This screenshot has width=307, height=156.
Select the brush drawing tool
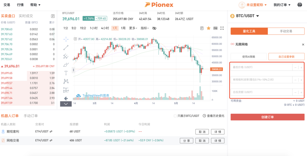(66, 64)
